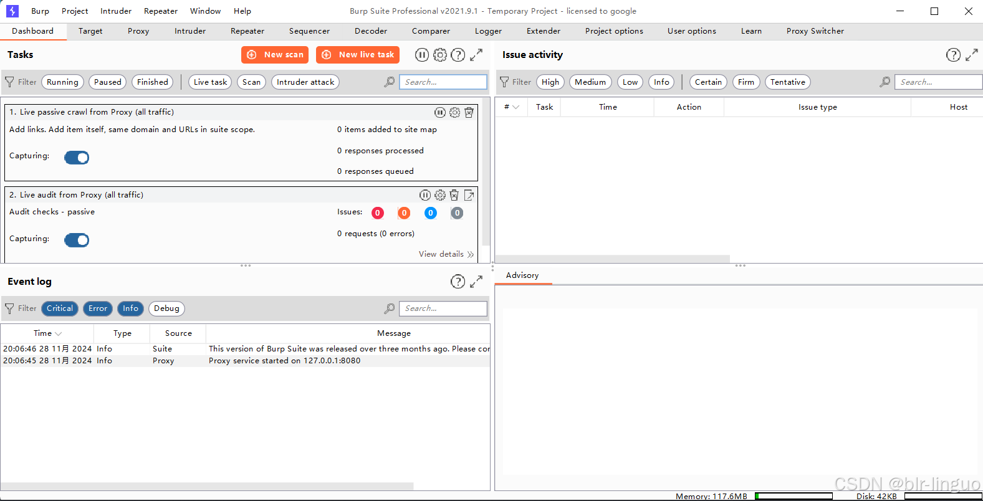Toggle the Paused tasks filter

pos(108,82)
